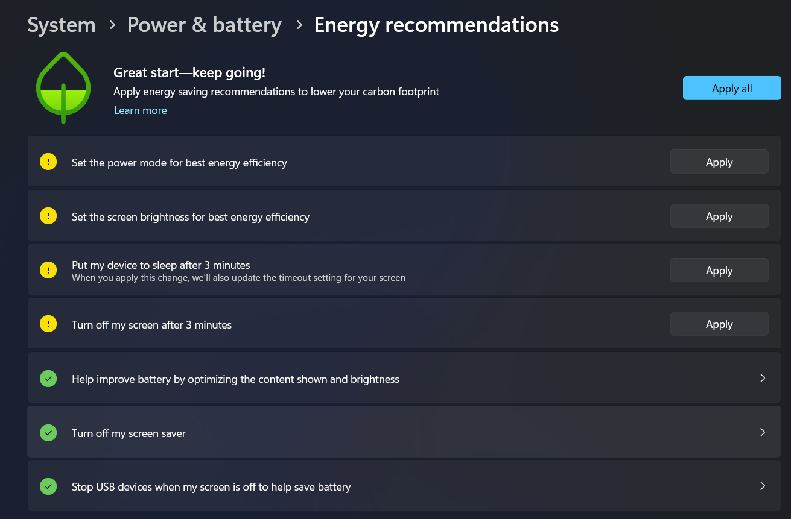Click green checkmark next to screen saver
Image resolution: width=791 pixels, height=519 pixels.
(x=48, y=433)
